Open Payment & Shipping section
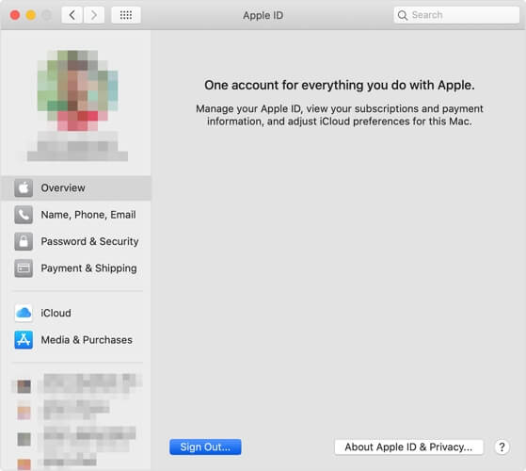The height and width of the screenshot is (471, 526). 76,268
